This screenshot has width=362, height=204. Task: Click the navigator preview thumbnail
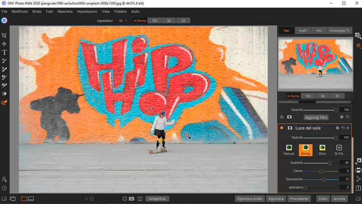click(x=315, y=64)
